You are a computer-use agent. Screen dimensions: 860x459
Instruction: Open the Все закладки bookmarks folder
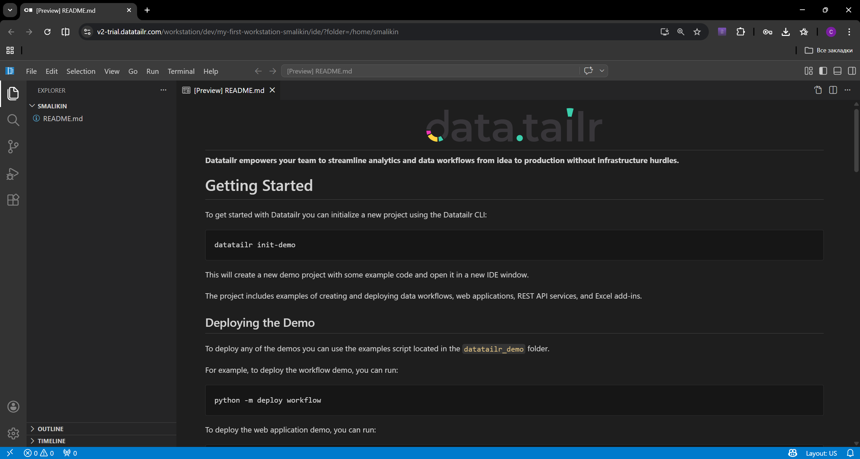828,50
